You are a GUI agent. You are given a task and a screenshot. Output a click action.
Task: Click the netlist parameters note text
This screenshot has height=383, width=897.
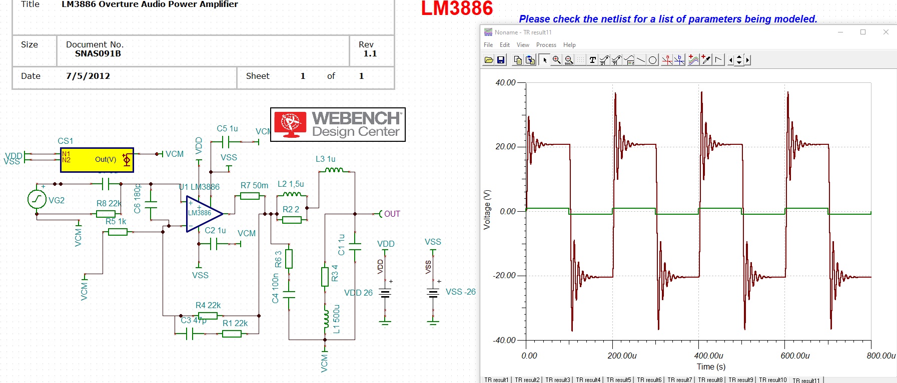[668, 19]
